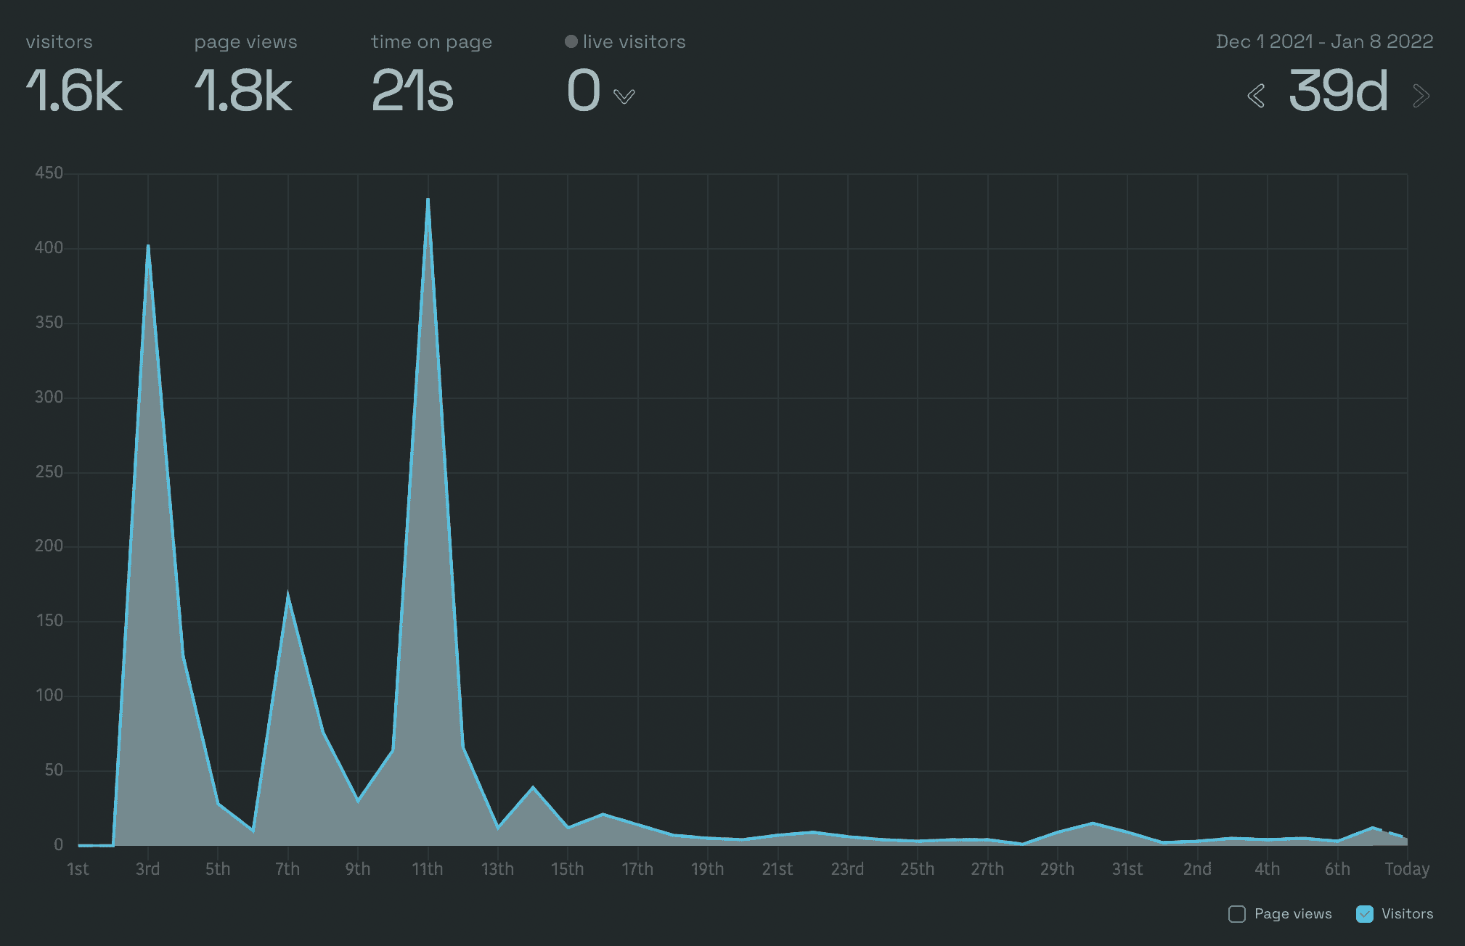The width and height of the screenshot is (1465, 946).
Task: Click the chart peak on the 11th
Action: (x=428, y=200)
